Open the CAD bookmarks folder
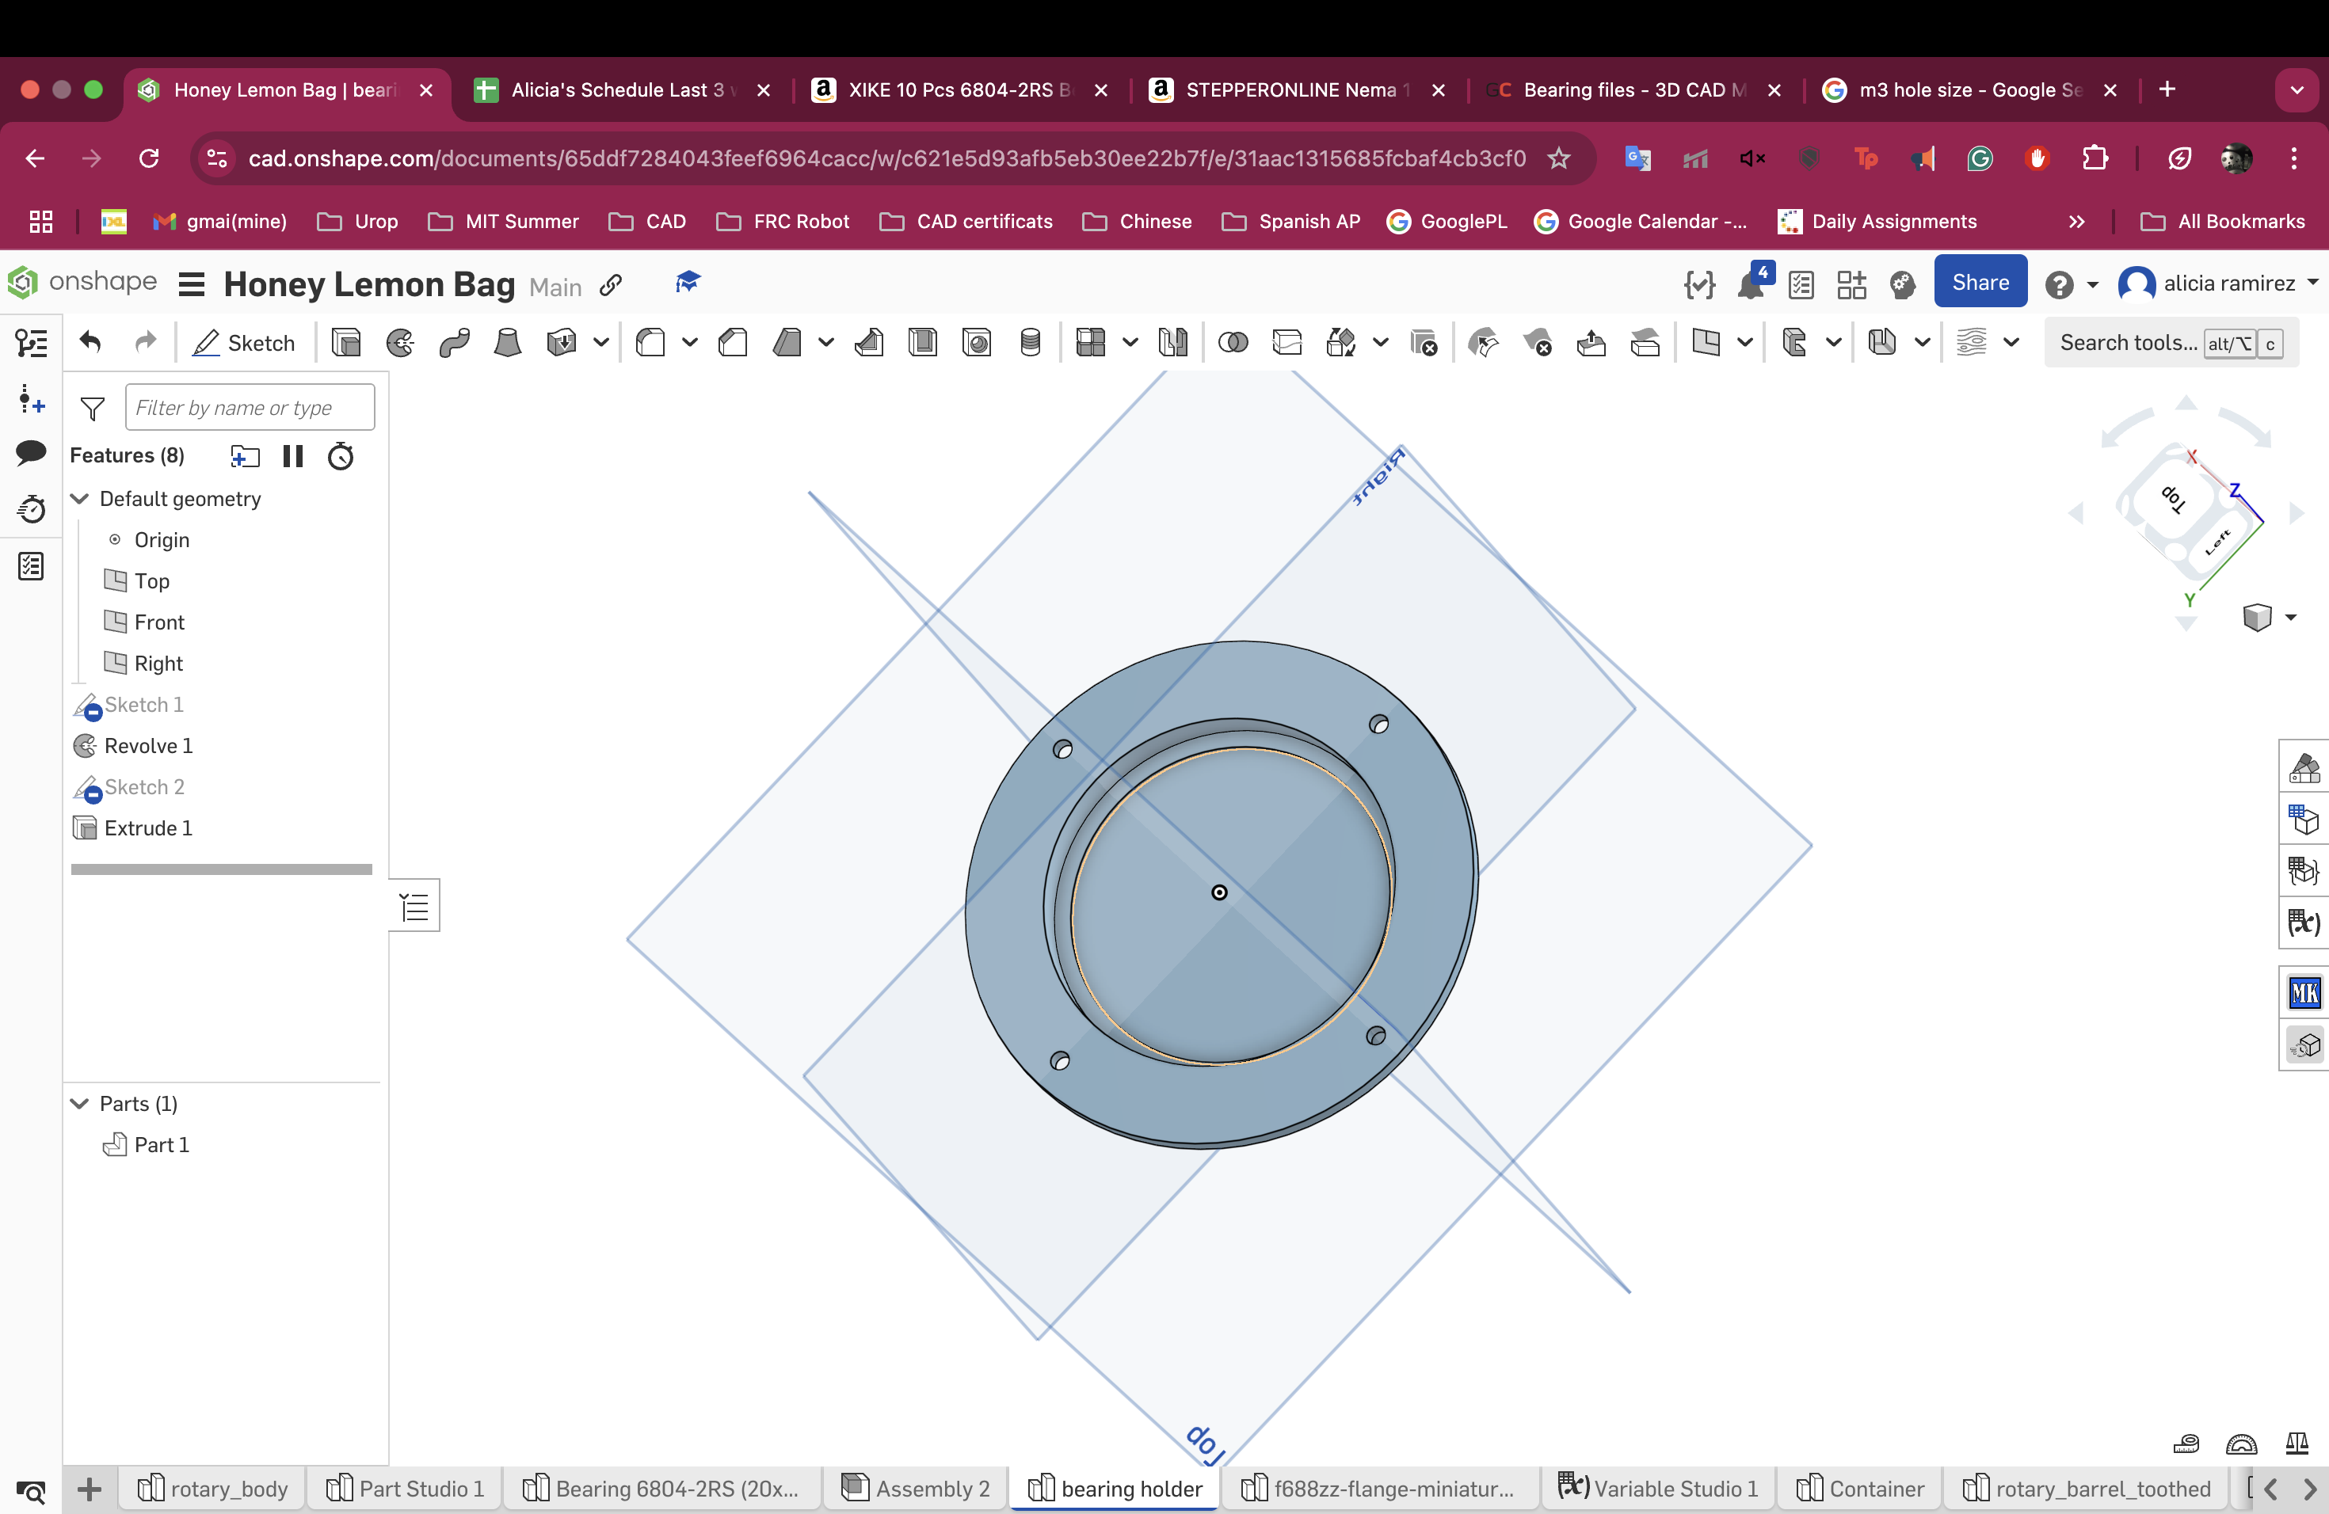Screen dimensions: 2329x1514 (x=647, y=222)
